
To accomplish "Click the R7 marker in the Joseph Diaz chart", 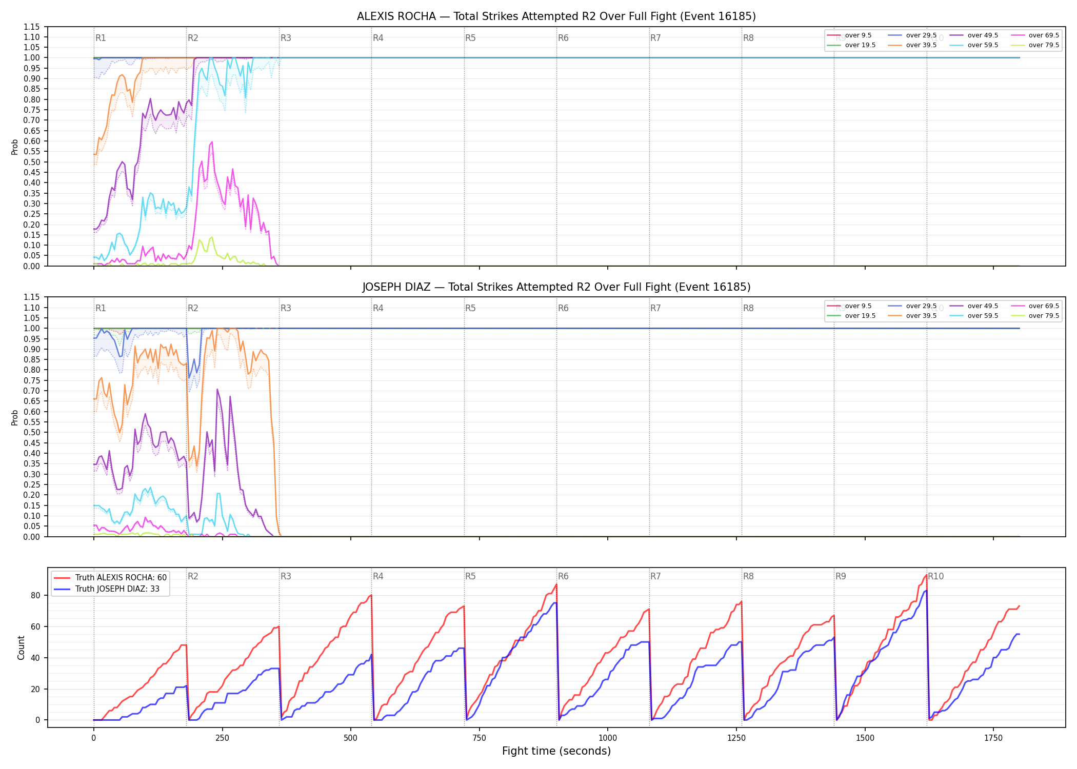I will coord(655,308).
